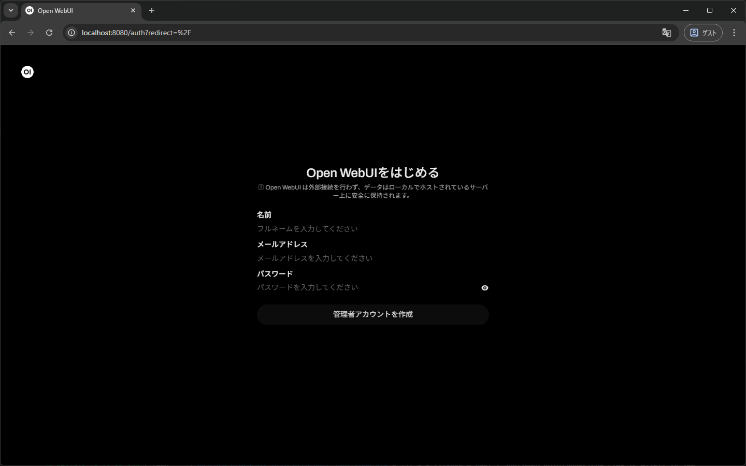Click the Open WebUI privacy notice text
This screenshot has width=746, height=466.
[373, 192]
